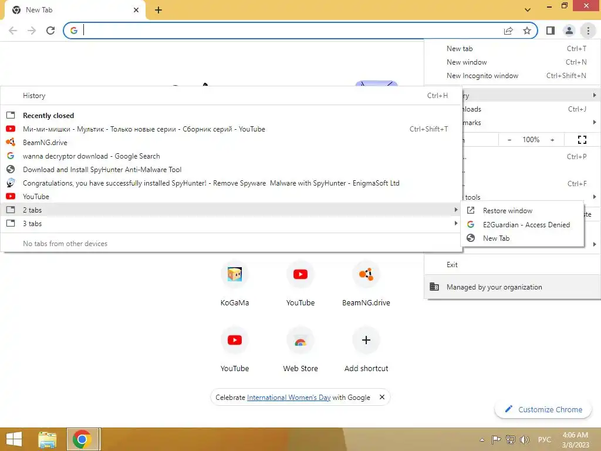This screenshot has height=451, width=601.
Task: Dismiss the Women's Day promo with X
Action: click(x=381, y=398)
